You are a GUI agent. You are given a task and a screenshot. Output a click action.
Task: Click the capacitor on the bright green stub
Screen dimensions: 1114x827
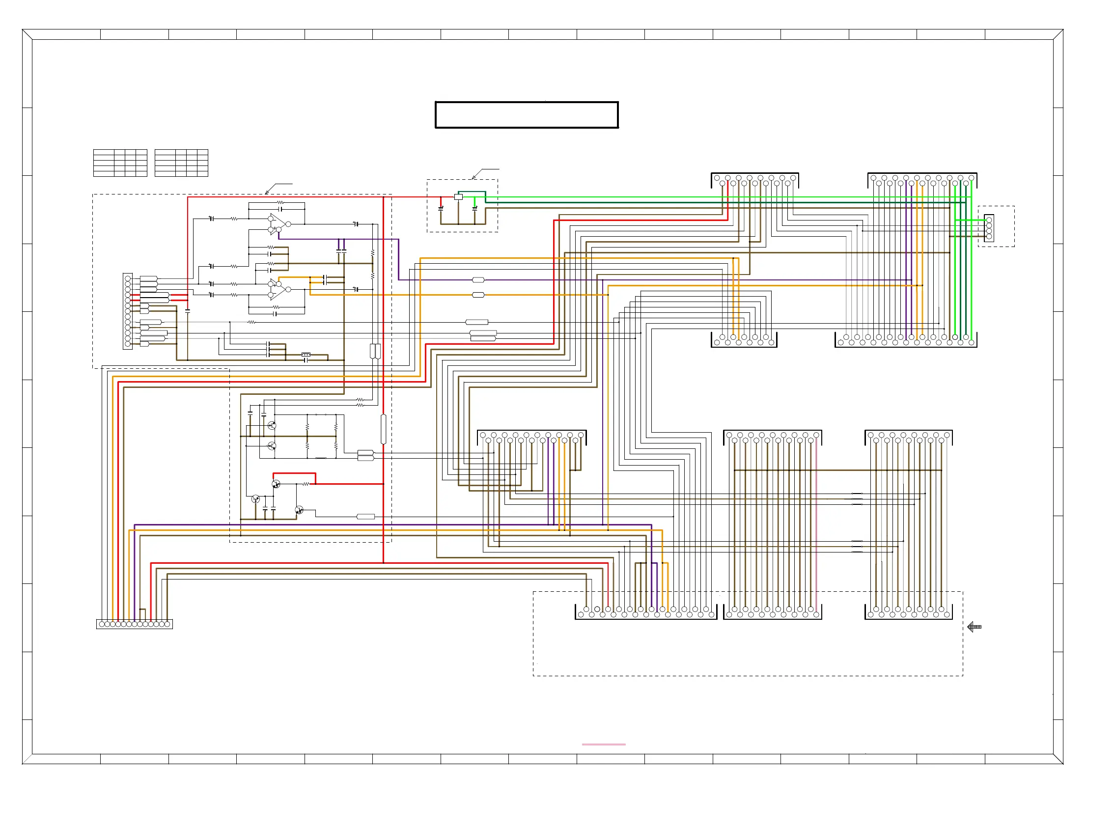[474, 208]
